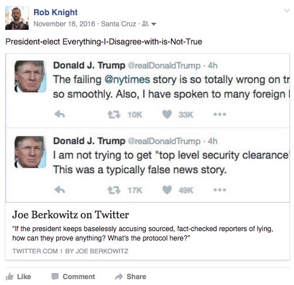
Task: Open Rob Knight's profile name link
Action: coord(56,12)
